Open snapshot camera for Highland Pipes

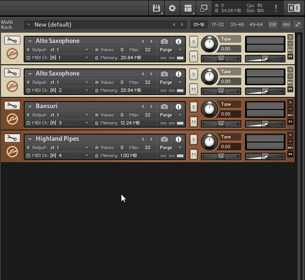tap(165, 139)
